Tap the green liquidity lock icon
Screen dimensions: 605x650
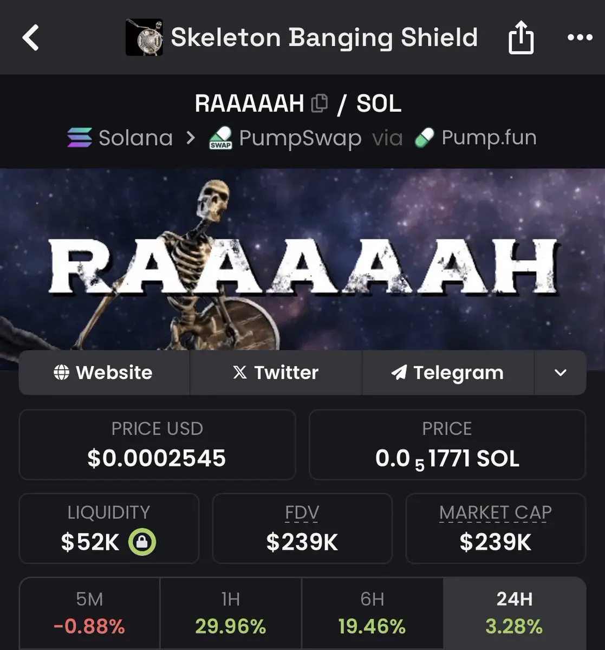click(x=142, y=542)
